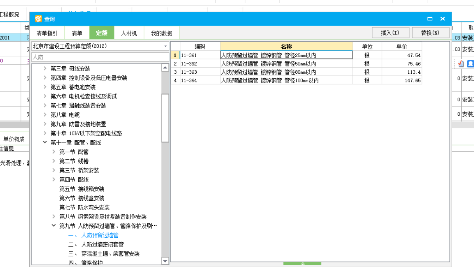474x280 pixels.
Task: Expand 第一节 配管 node
Action: [54, 152]
